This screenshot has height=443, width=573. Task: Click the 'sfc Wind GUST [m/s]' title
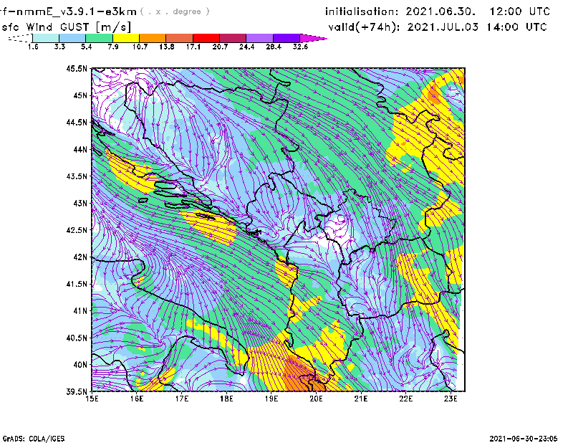[x=66, y=27]
